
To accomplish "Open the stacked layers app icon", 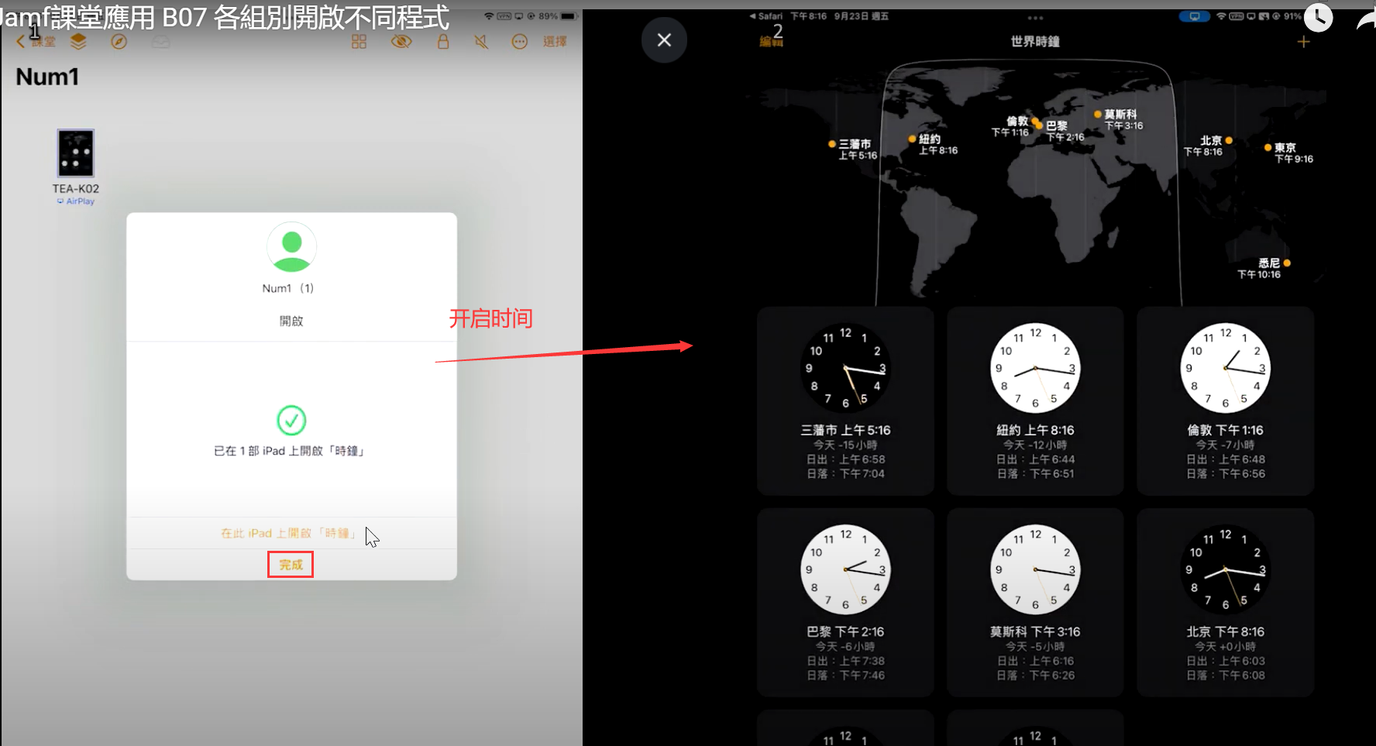I will click(x=78, y=42).
